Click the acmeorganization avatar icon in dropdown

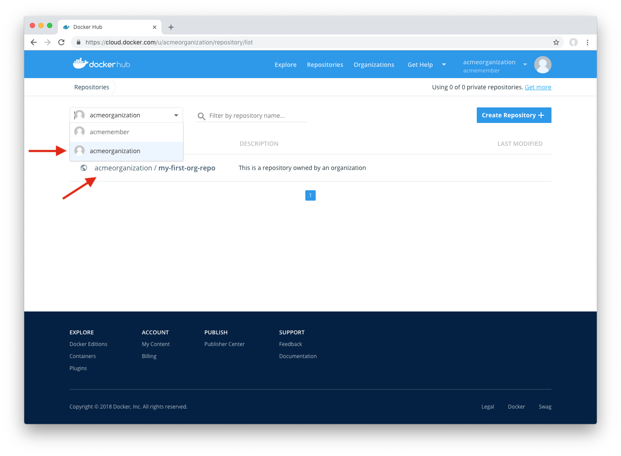(79, 151)
